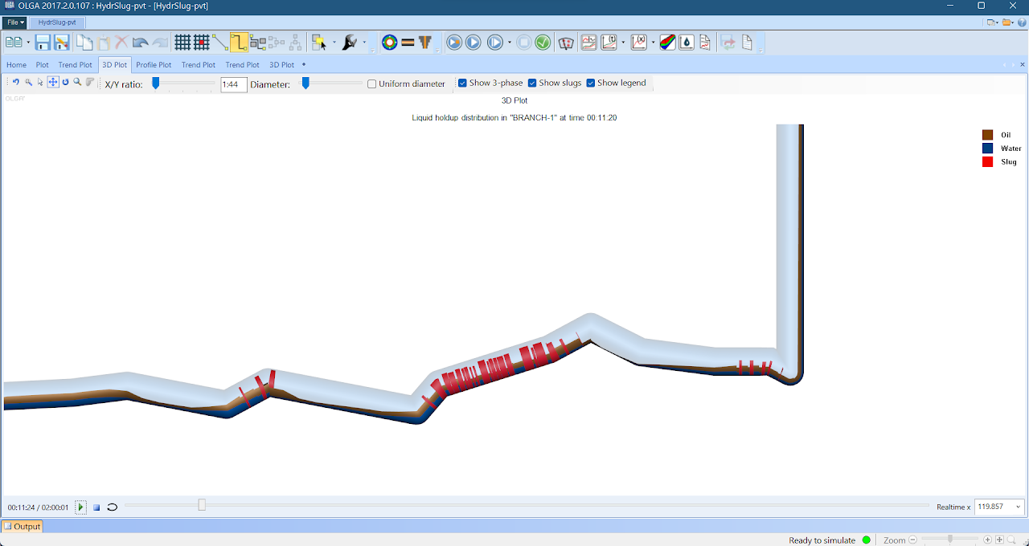This screenshot has width=1029, height=546.
Task: Stop the animation with the square button
Action: point(96,507)
